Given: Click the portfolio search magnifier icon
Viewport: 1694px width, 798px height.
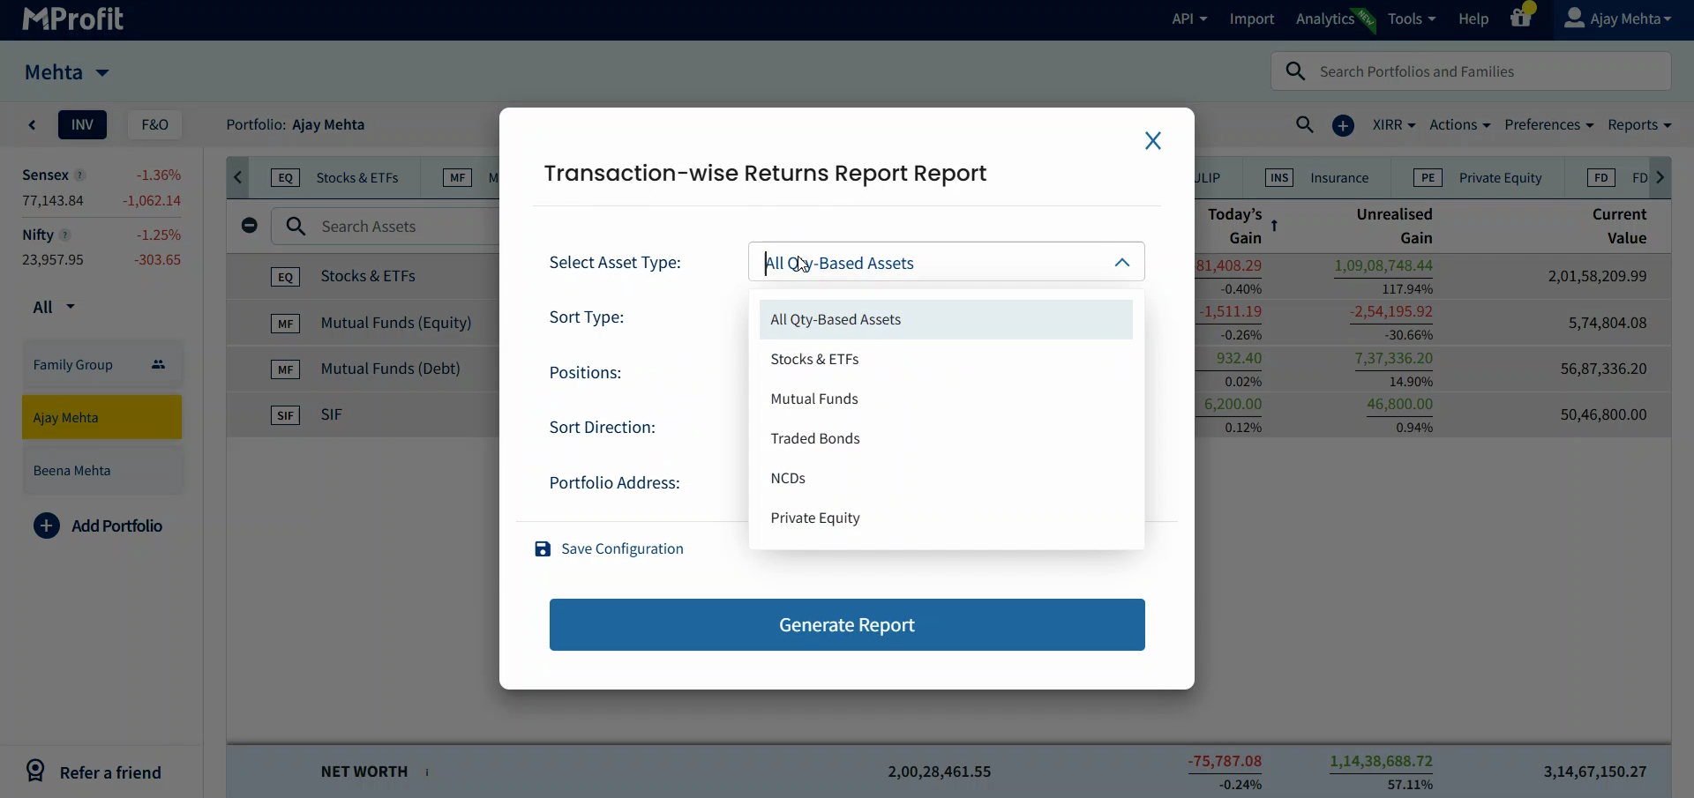Looking at the screenshot, I should pos(1304,125).
